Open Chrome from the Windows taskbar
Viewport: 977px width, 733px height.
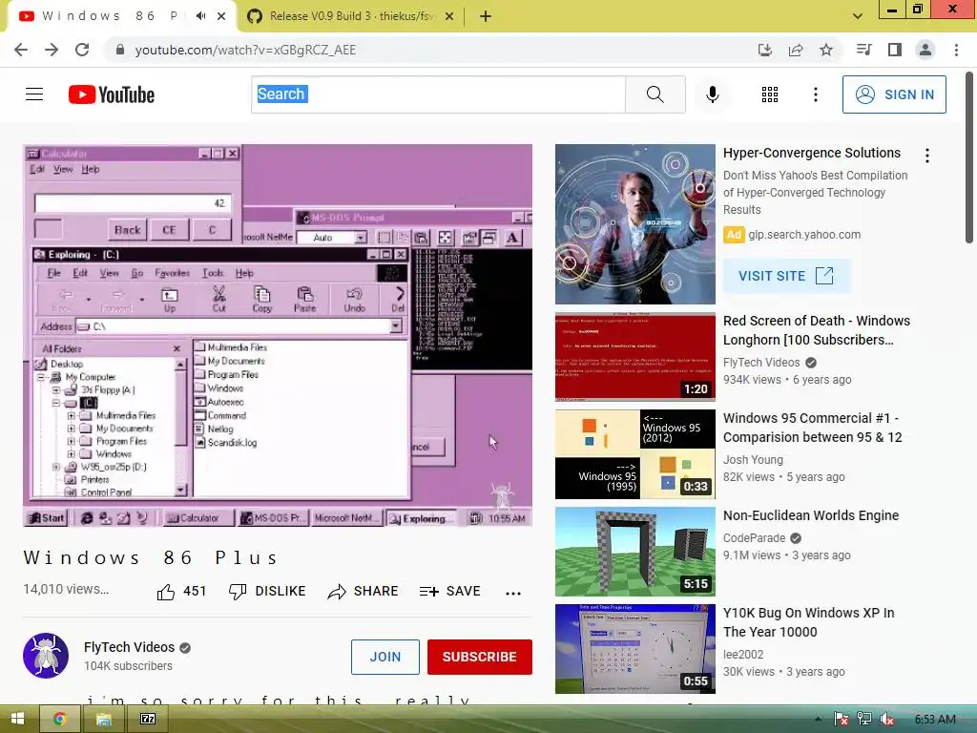coord(60,719)
